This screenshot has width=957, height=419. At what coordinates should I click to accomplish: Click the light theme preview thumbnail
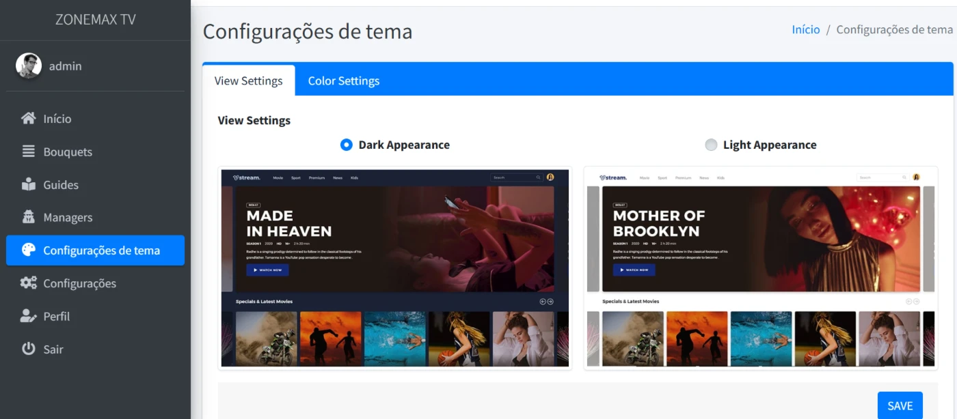click(x=760, y=268)
